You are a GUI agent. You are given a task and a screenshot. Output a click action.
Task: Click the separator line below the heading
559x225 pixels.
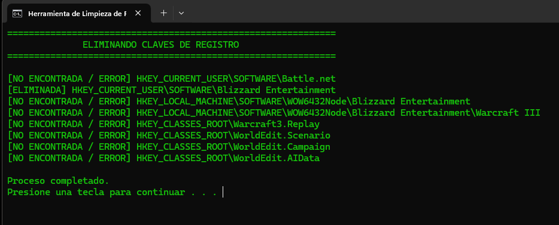coord(172,57)
